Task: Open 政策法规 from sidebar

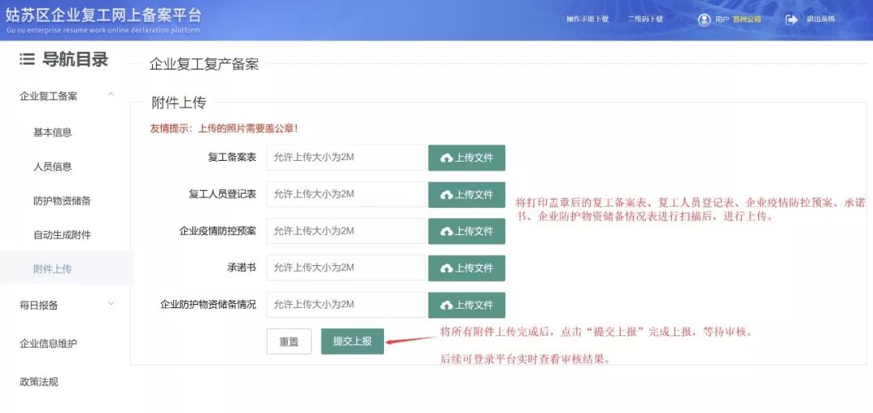Action: [x=39, y=381]
